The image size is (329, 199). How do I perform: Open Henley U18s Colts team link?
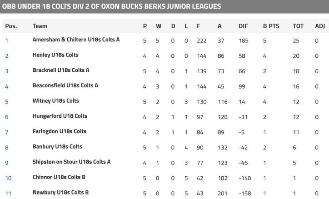pos(55,55)
